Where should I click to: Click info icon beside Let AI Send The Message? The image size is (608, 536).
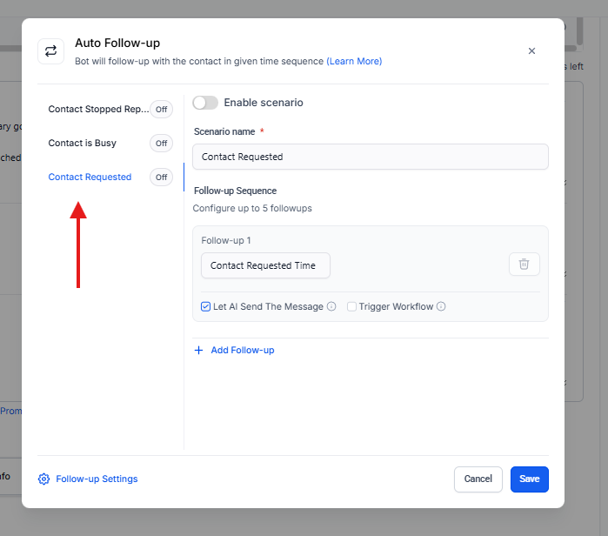(x=331, y=307)
